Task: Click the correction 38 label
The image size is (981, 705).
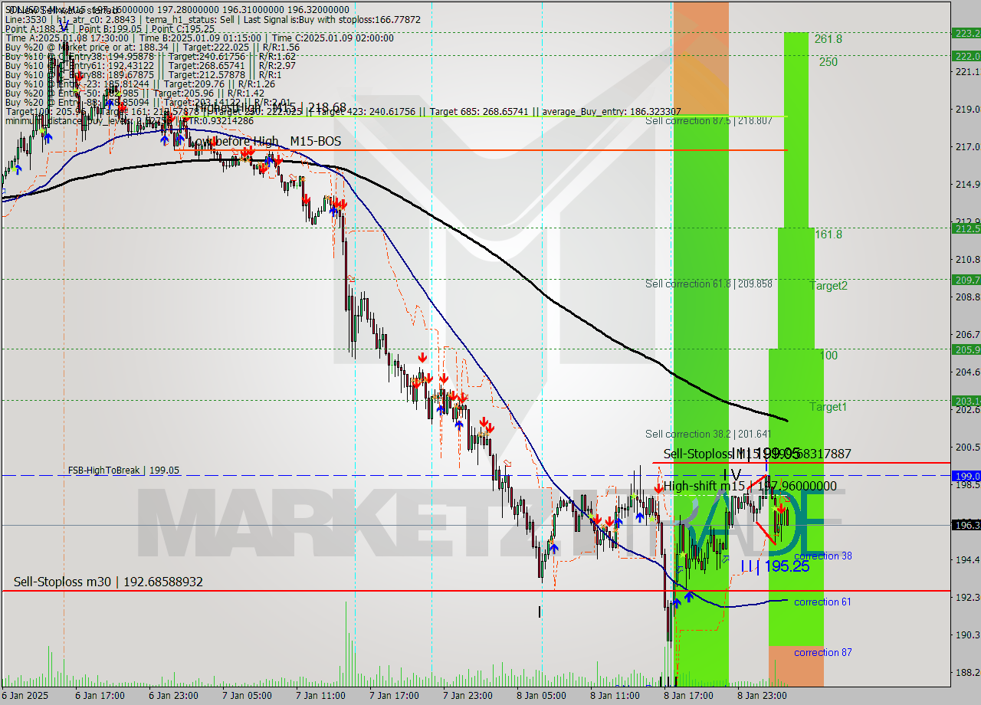Action: [823, 556]
